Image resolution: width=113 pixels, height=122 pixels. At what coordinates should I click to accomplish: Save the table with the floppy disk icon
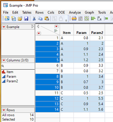coord(26,19)
